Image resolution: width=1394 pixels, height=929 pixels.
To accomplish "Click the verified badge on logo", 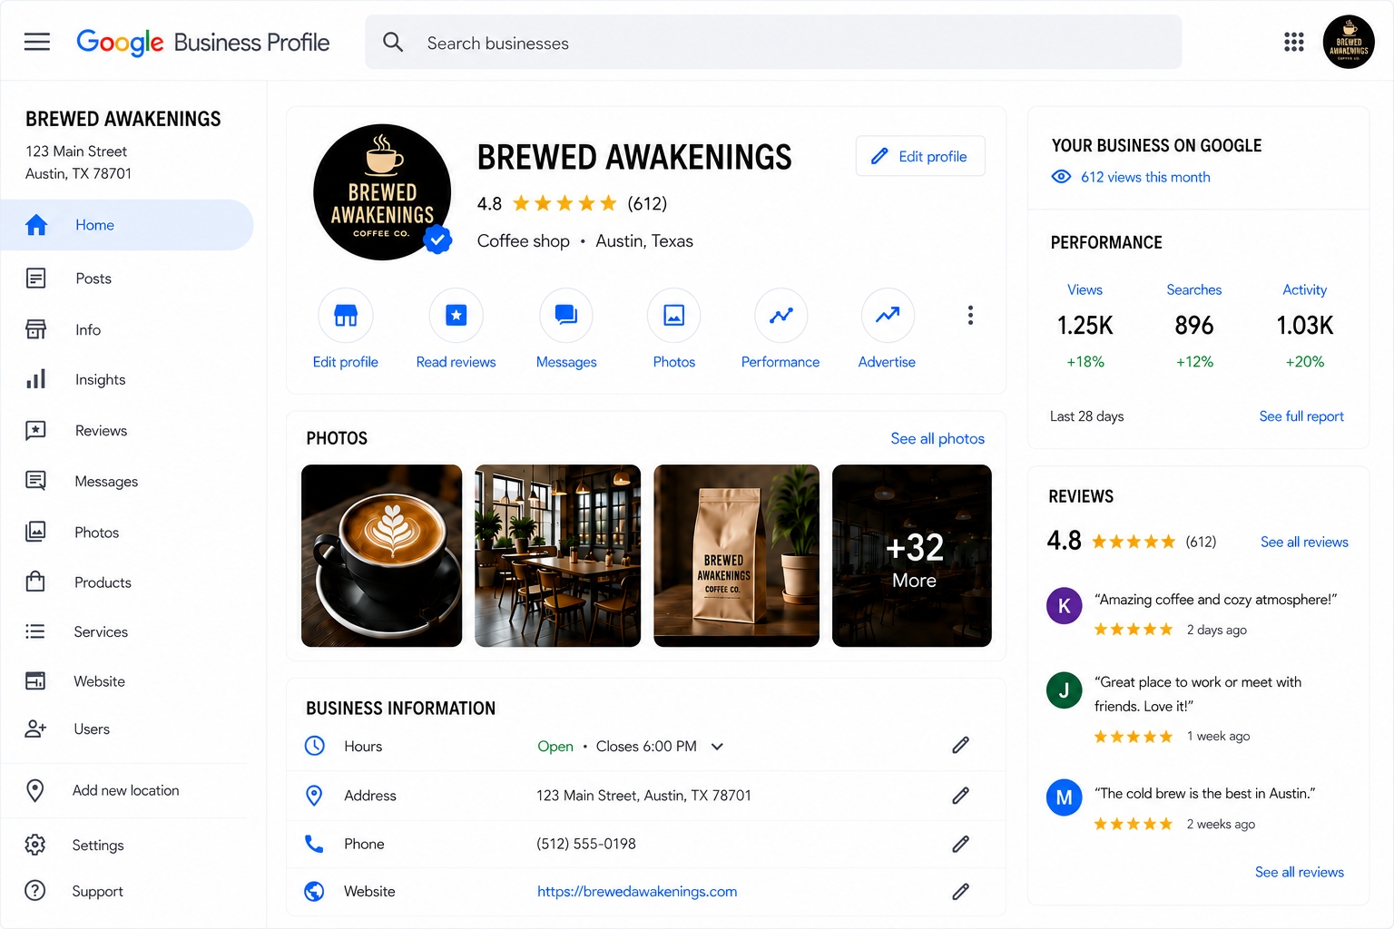I will (x=437, y=240).
